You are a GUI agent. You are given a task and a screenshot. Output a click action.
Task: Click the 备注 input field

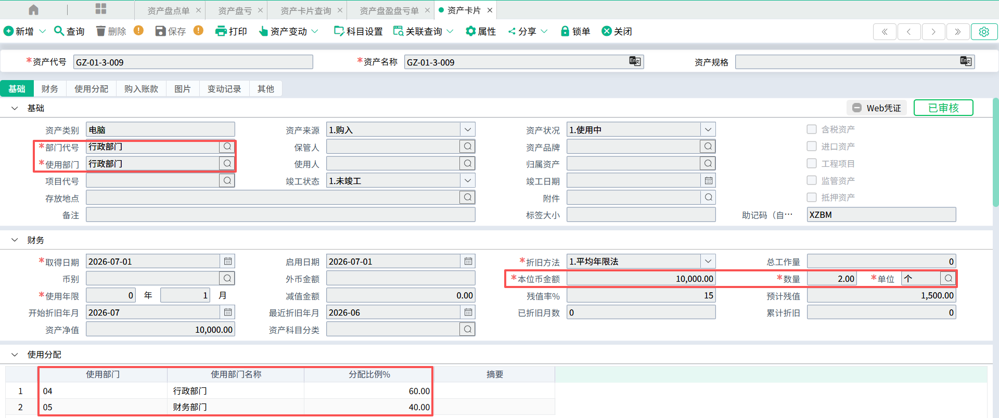(x=280, y=215)
